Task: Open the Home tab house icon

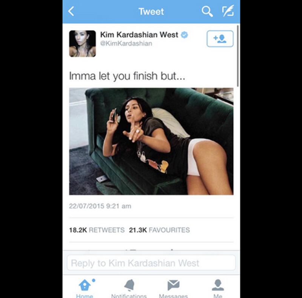Action: (x=85, y=285)
